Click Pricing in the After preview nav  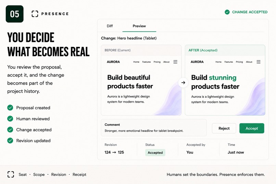coord(239,62)
